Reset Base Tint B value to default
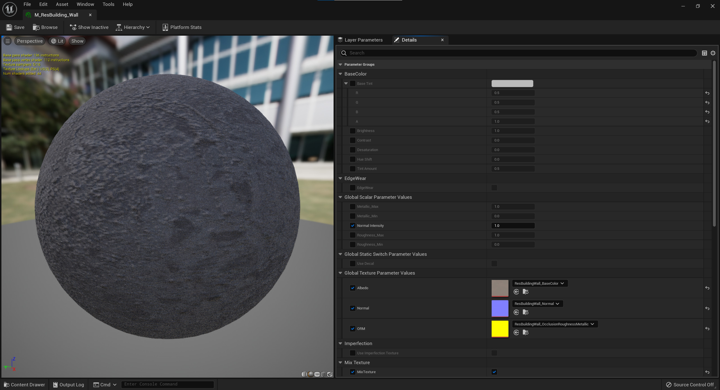The image size is (720, 390). [x=707, y=112]
